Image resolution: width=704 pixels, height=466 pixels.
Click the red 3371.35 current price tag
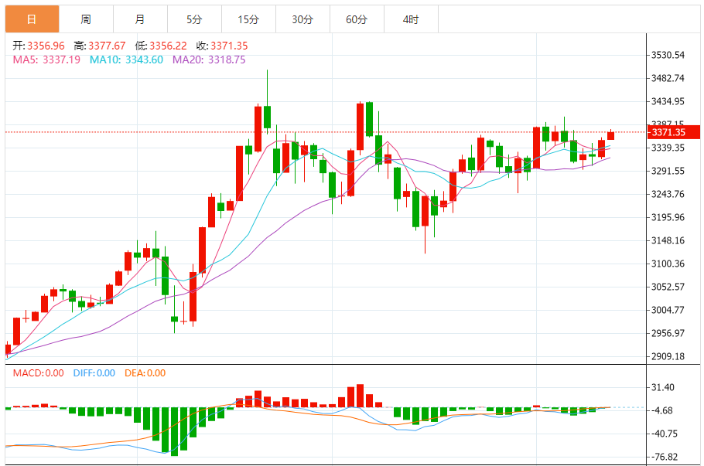tap(673, 132)
